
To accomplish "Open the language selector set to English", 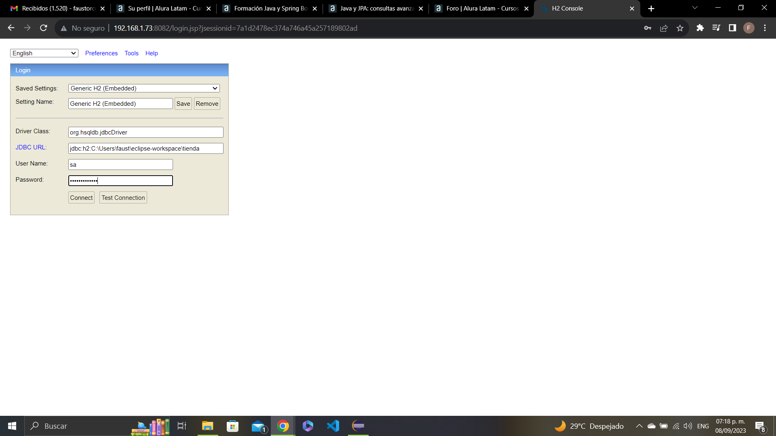I will [44, 53].
